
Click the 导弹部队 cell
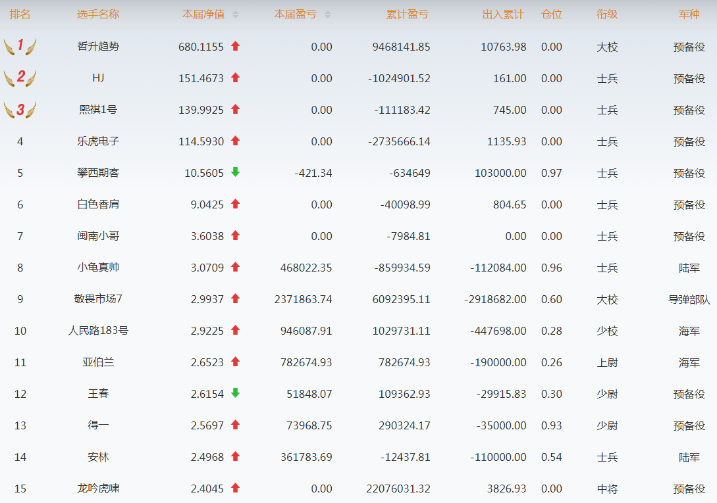pyautogui.click(x=689, y=299)
